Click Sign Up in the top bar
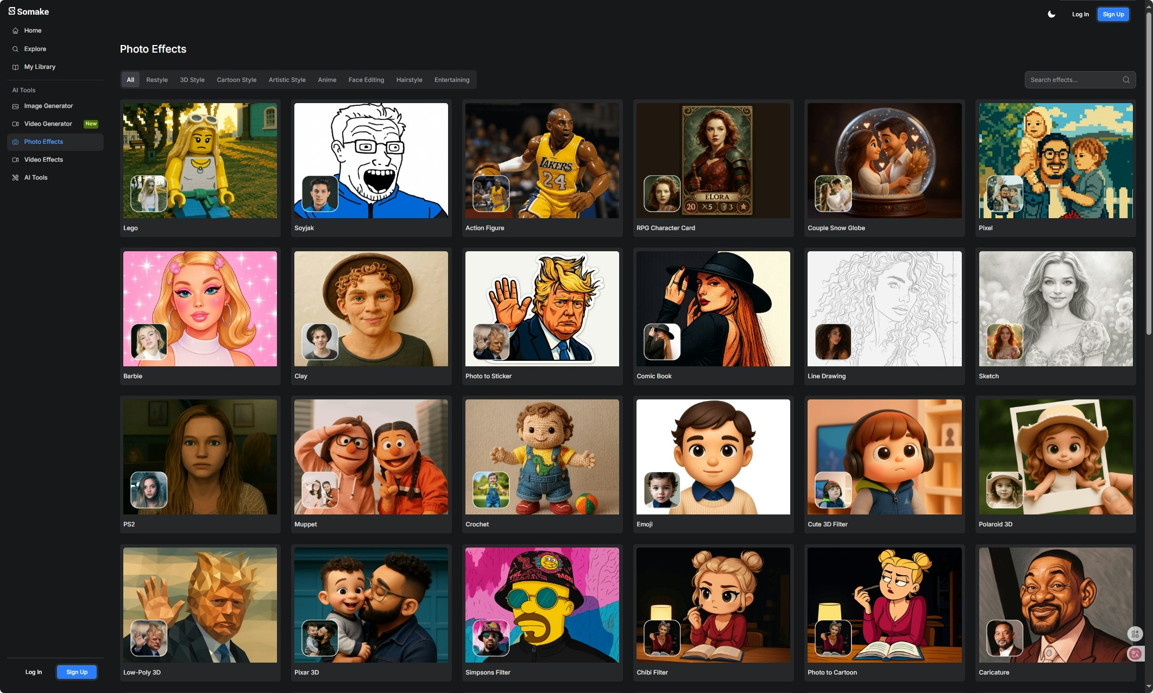 point(1113,15)
